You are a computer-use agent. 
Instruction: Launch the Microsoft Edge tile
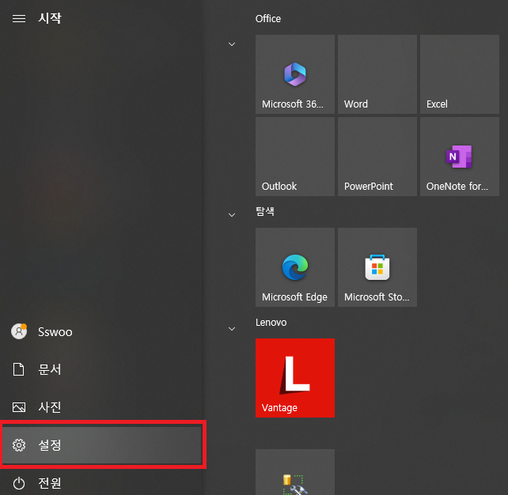pyautogui.click(x=295, y=267)
